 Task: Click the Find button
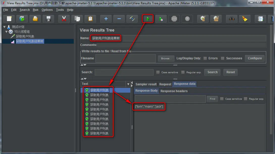[212, 99]
